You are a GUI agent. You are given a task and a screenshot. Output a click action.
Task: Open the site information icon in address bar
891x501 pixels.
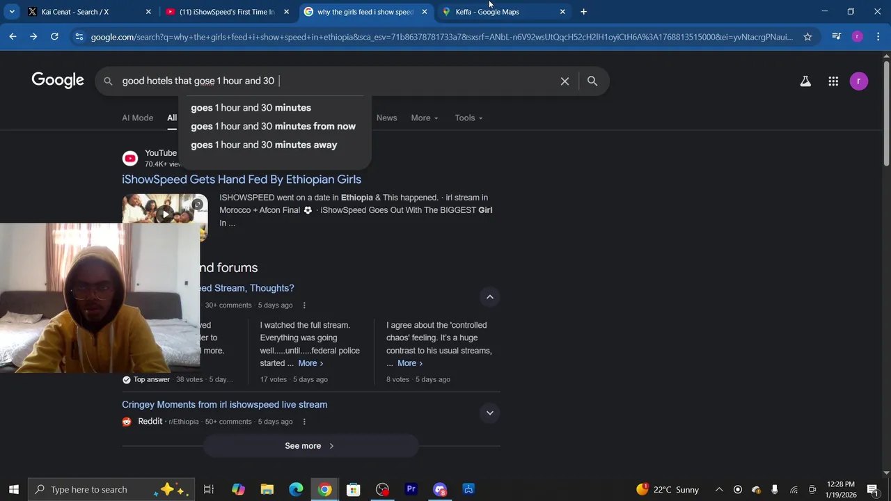tap(79, 37)
